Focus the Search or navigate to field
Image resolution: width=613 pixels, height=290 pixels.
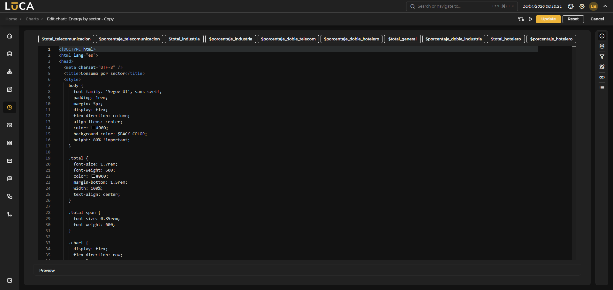[462, 6]
